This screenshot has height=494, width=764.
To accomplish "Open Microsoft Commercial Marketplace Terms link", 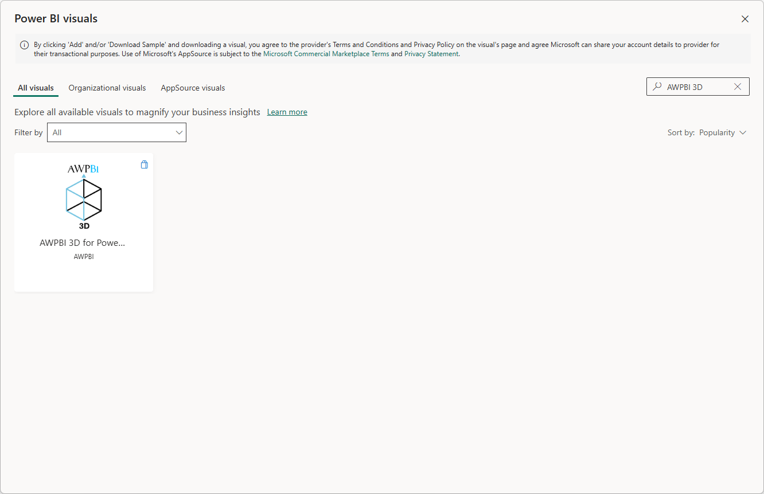I will [x=326, y=54].
